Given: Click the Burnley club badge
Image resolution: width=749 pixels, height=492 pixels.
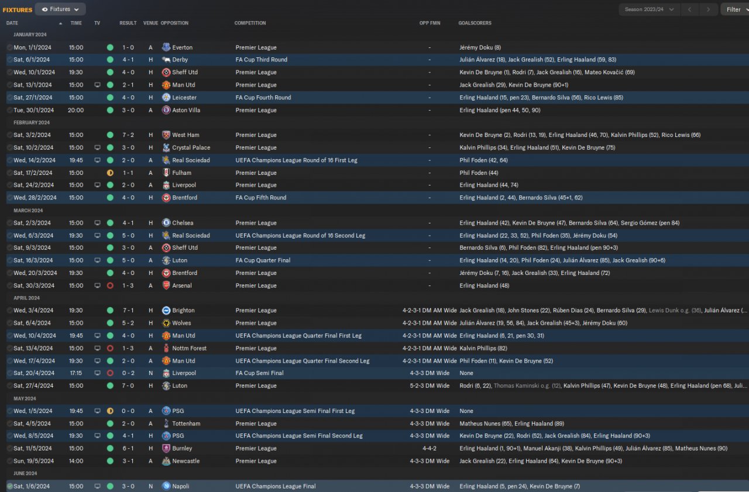Looking at the screenshot, I should click(166, 448).
